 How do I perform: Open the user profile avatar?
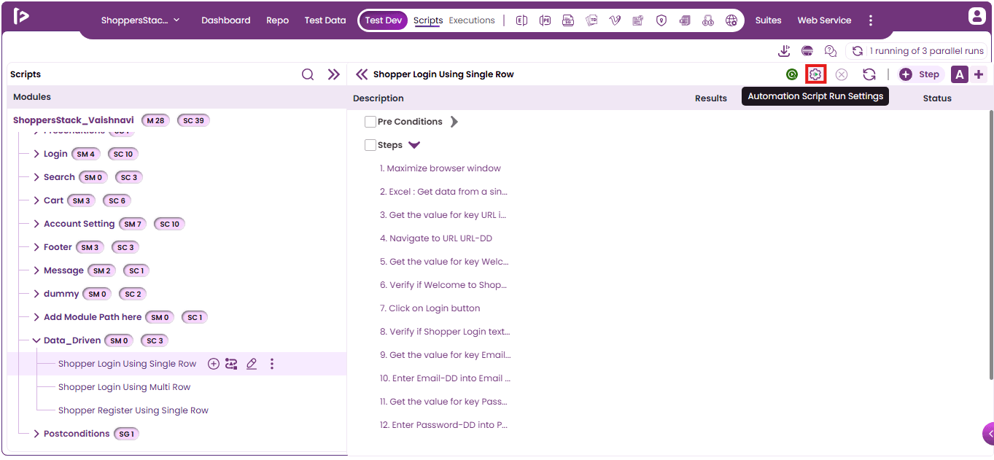[977, 15]
